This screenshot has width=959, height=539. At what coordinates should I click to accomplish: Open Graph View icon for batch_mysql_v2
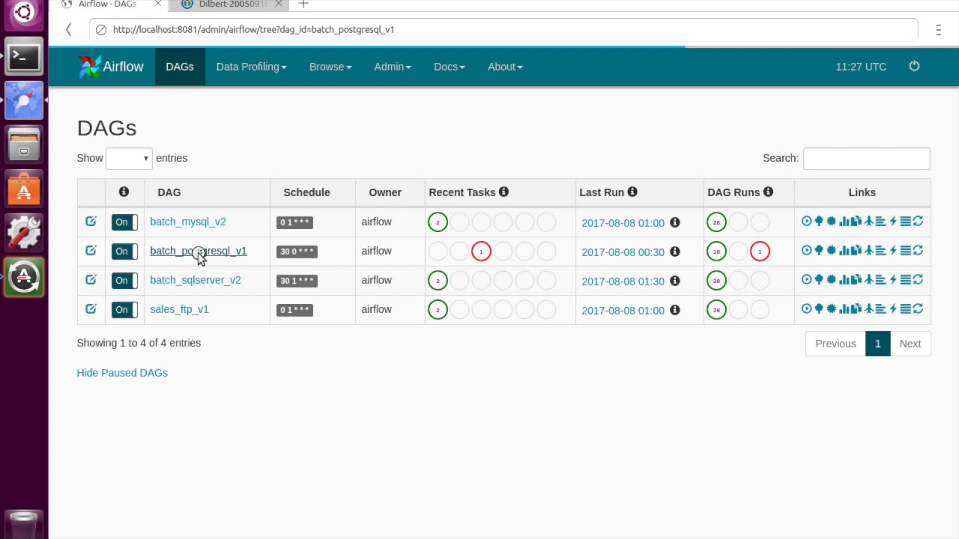[831, 221]
